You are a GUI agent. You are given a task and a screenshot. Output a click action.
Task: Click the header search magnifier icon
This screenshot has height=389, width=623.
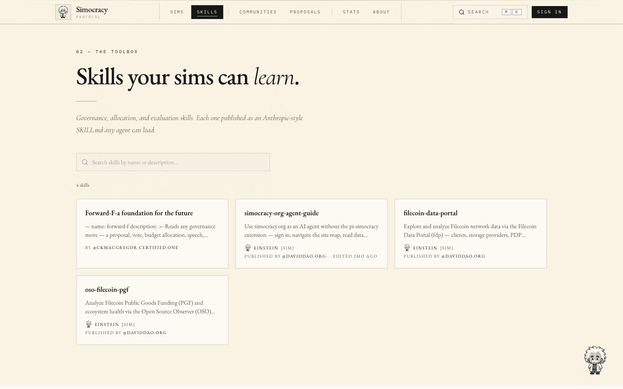pyautogui.click(x=462, y=12)
